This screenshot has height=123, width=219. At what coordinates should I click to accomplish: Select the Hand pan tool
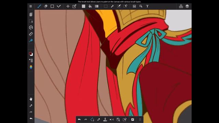tap(31, 99)
